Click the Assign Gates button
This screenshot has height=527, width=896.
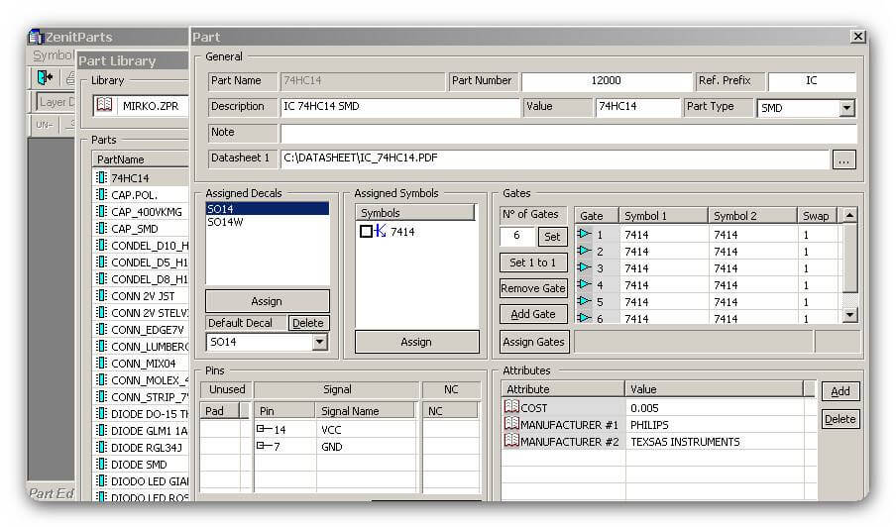pos(533,342)
